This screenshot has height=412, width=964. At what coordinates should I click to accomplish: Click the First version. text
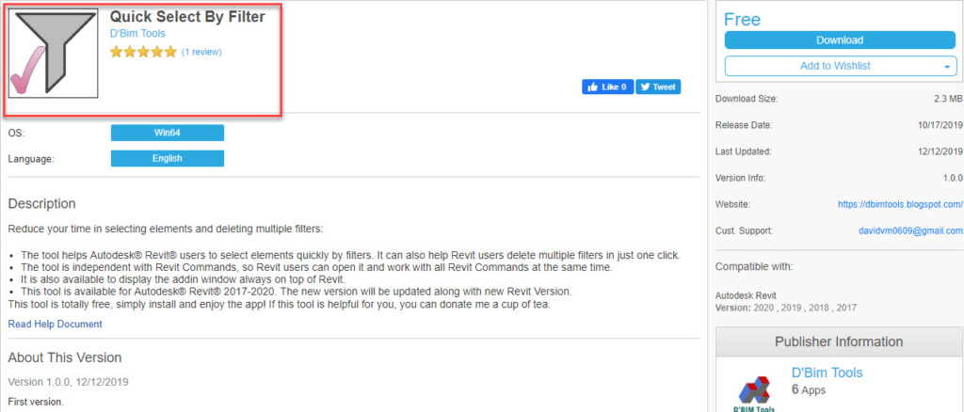pos(36,403)
